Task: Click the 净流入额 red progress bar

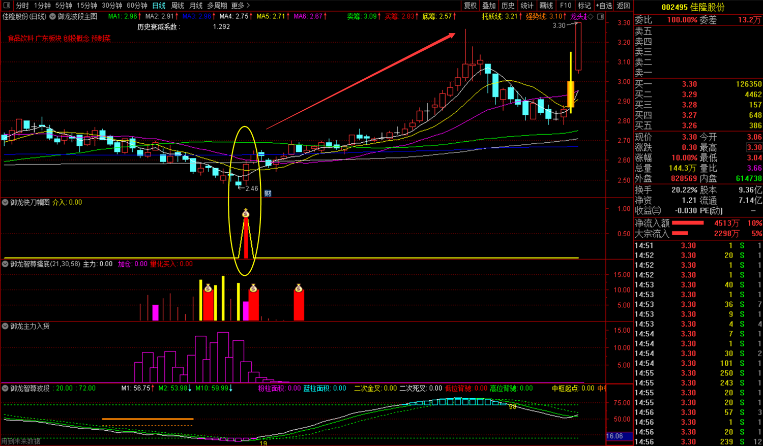Action: click(x=688, y=223)
